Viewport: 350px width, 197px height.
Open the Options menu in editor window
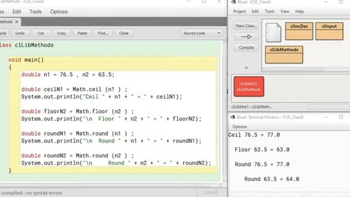point(59,11)
